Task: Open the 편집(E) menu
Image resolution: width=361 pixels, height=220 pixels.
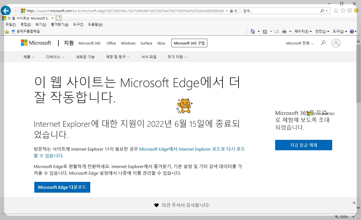Action: click(26, 25)
